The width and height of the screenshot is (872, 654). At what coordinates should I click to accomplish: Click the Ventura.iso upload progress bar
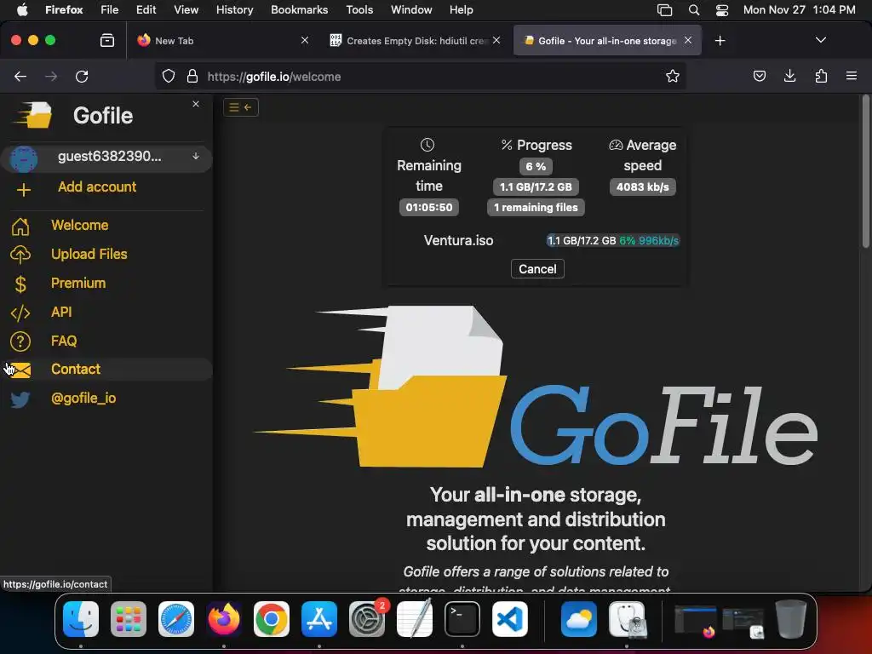coord(613,241)
